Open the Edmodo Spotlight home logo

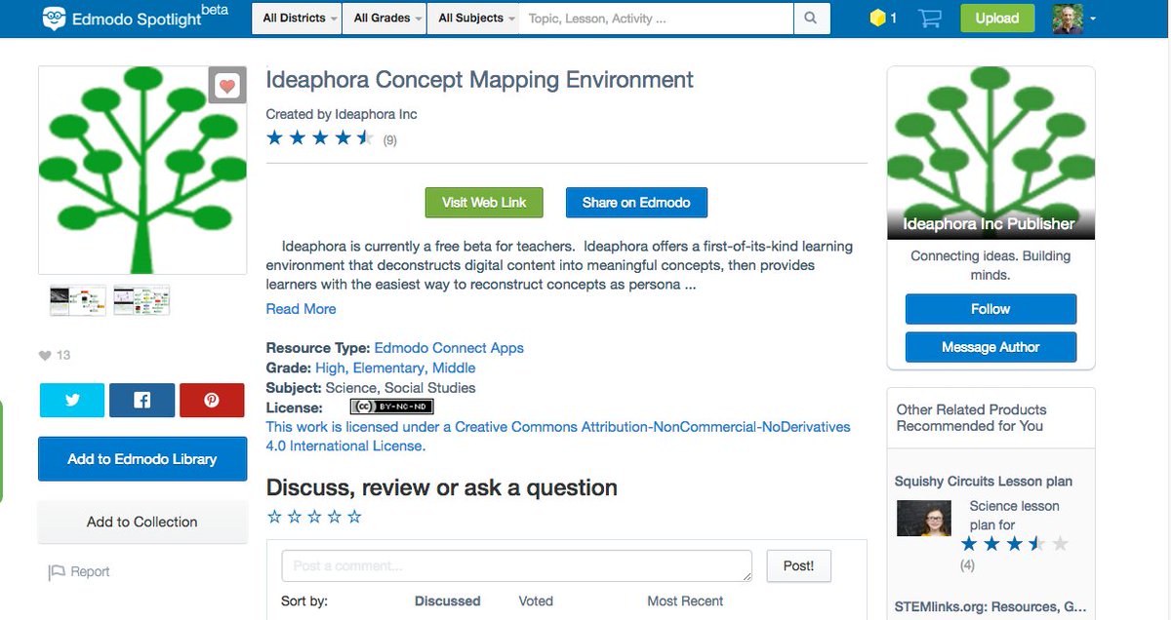(134, 18)
